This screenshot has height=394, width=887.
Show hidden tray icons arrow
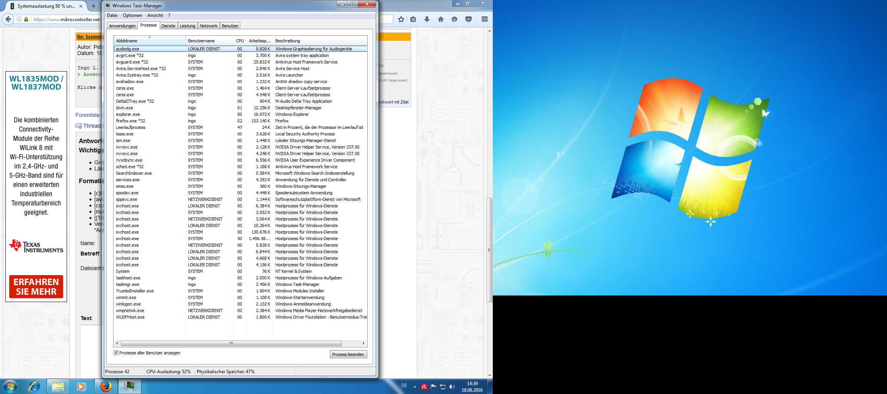[415, 387]
